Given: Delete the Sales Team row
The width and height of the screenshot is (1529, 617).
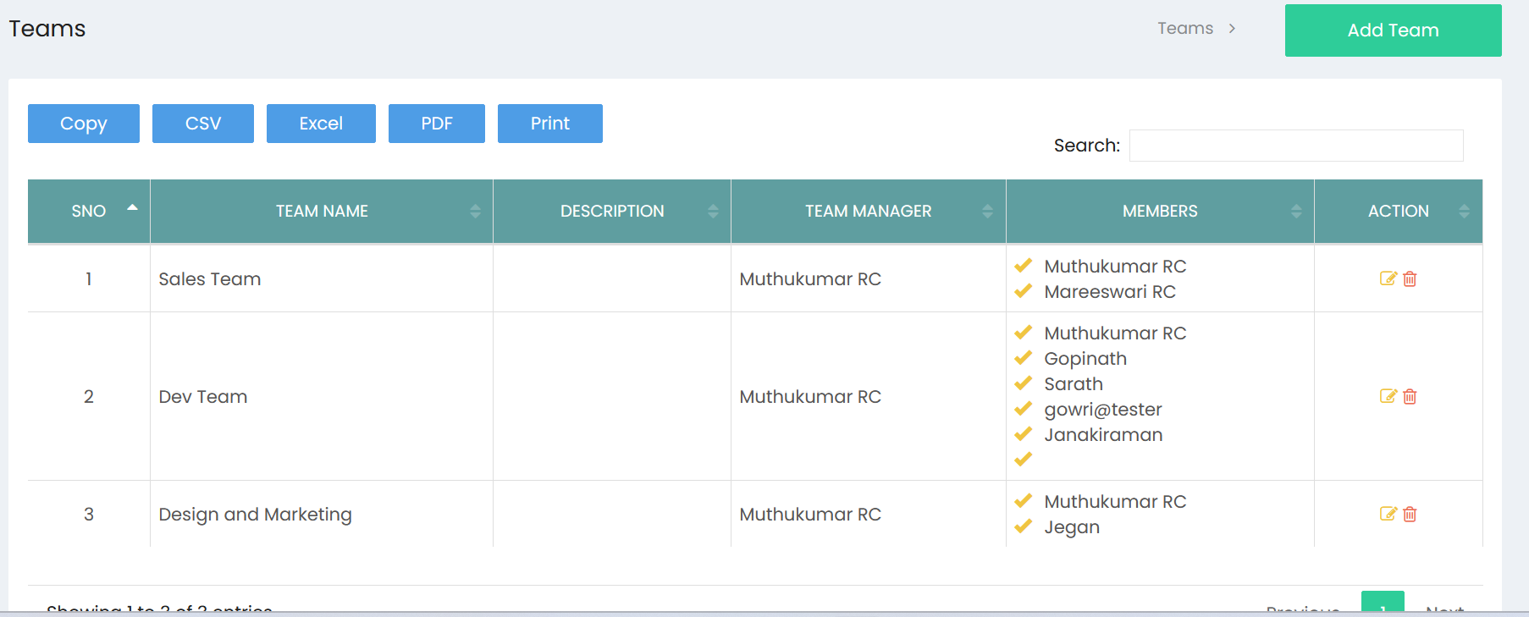Looking at the screenshot, I should click(1410, 278).
